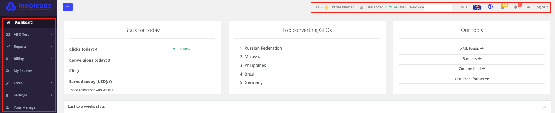Select the USD currency selector

point(463,7)
